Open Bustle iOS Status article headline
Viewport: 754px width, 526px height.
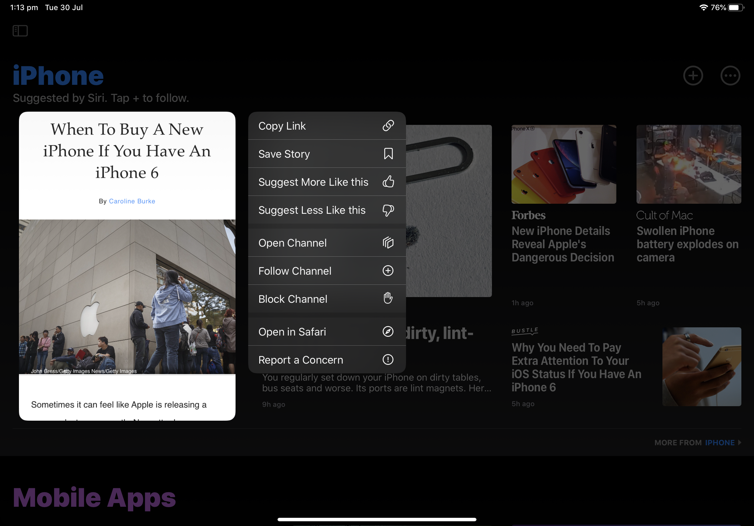576,367
